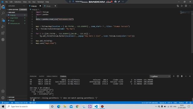Kill the terminal with trash icon
Viewport: 193px width, 109px height.
[x=182, y=76]
